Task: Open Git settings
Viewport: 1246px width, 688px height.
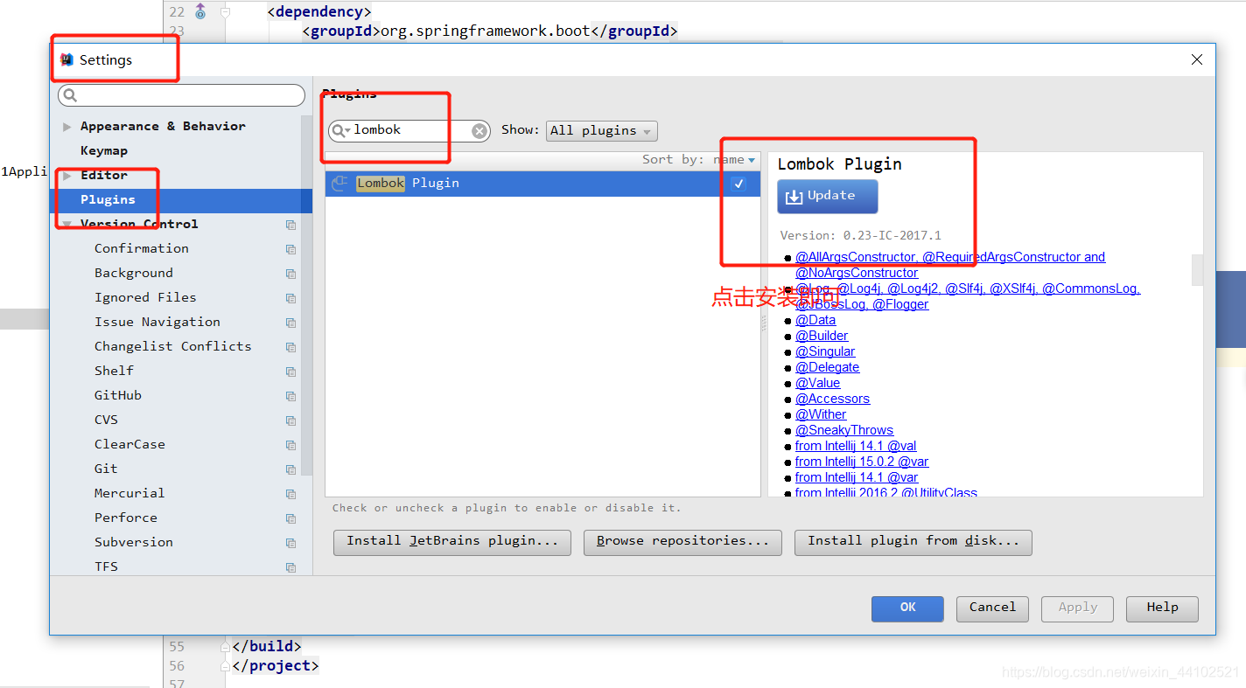Action: coord(106,469)
